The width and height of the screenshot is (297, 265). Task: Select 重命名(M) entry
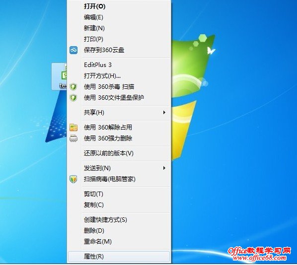pyautogui.click(x=119, y=242)
